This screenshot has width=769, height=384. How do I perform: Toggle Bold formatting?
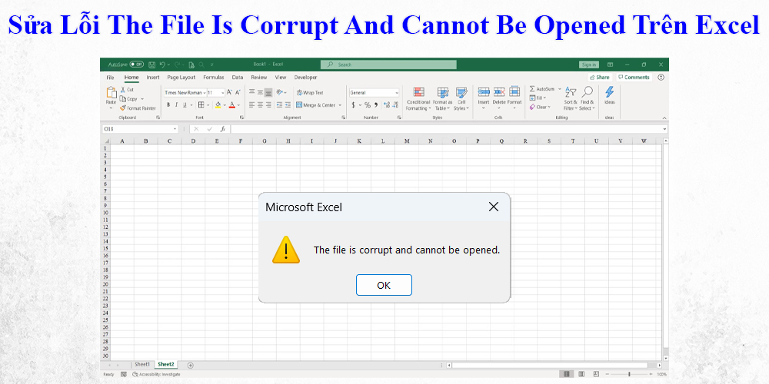pos(168,104)
